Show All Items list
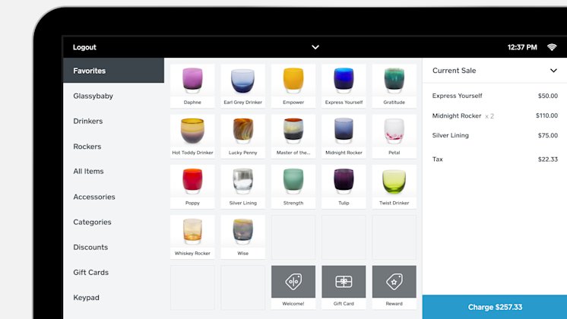This screenshot has height=319, width=567. tap(113, 171)
